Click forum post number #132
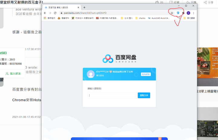Screen dimensions: 218x140 click(x=38, y=117)
